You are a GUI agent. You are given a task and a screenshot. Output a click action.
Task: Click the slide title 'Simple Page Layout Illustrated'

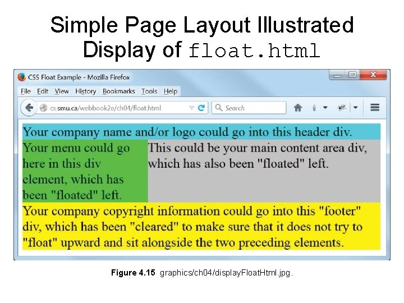202,25
